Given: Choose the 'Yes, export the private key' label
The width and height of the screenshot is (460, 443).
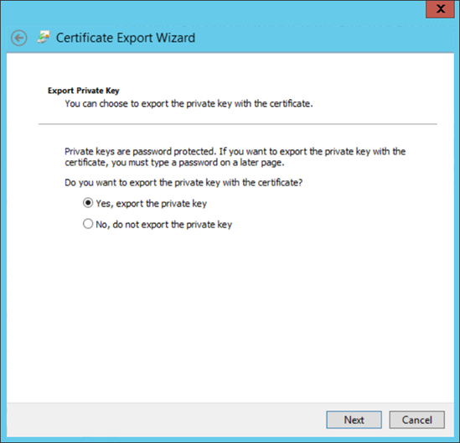Looking at the screenshot, I should point(152,203).
